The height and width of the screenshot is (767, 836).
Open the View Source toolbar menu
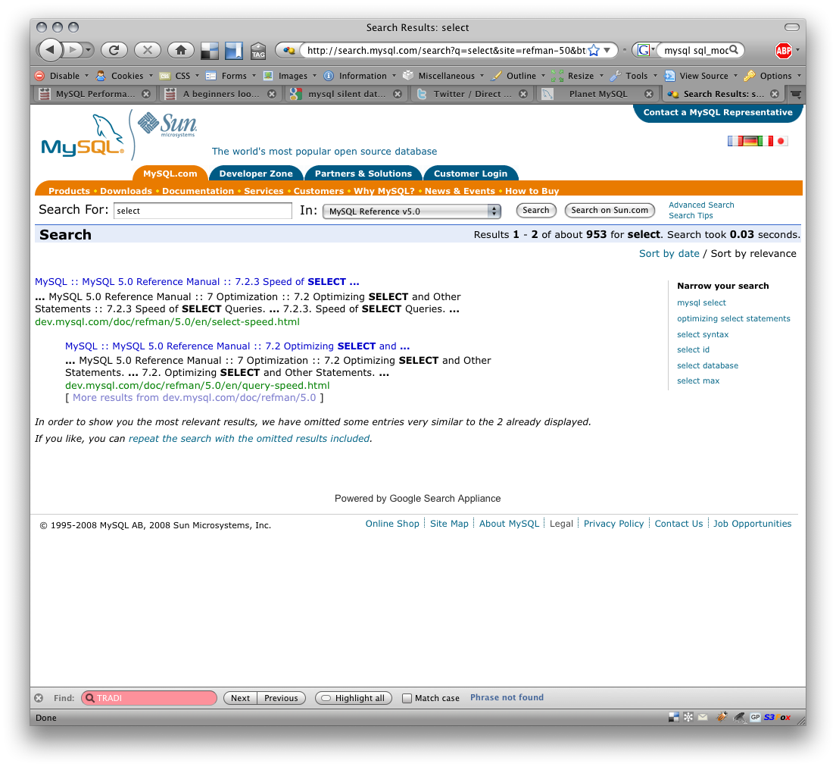(701, 76)
